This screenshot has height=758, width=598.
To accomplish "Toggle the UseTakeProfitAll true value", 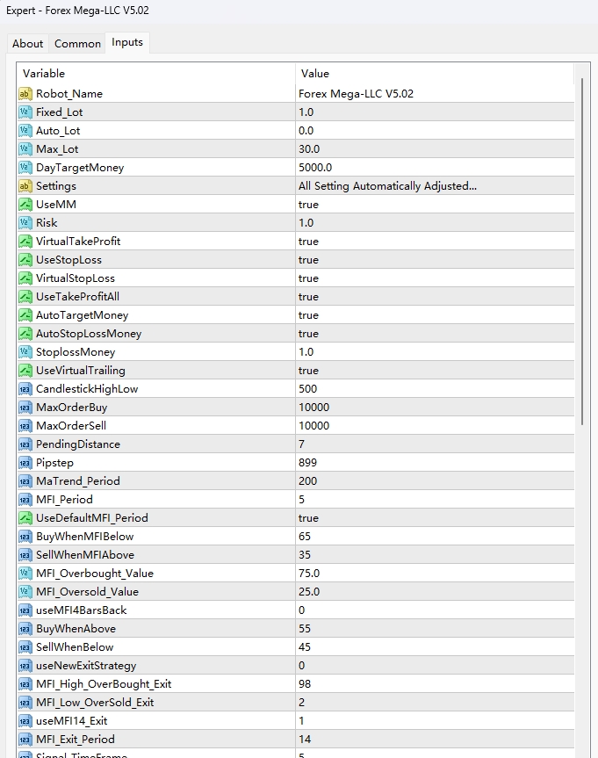I will click(x=308, y=296).
